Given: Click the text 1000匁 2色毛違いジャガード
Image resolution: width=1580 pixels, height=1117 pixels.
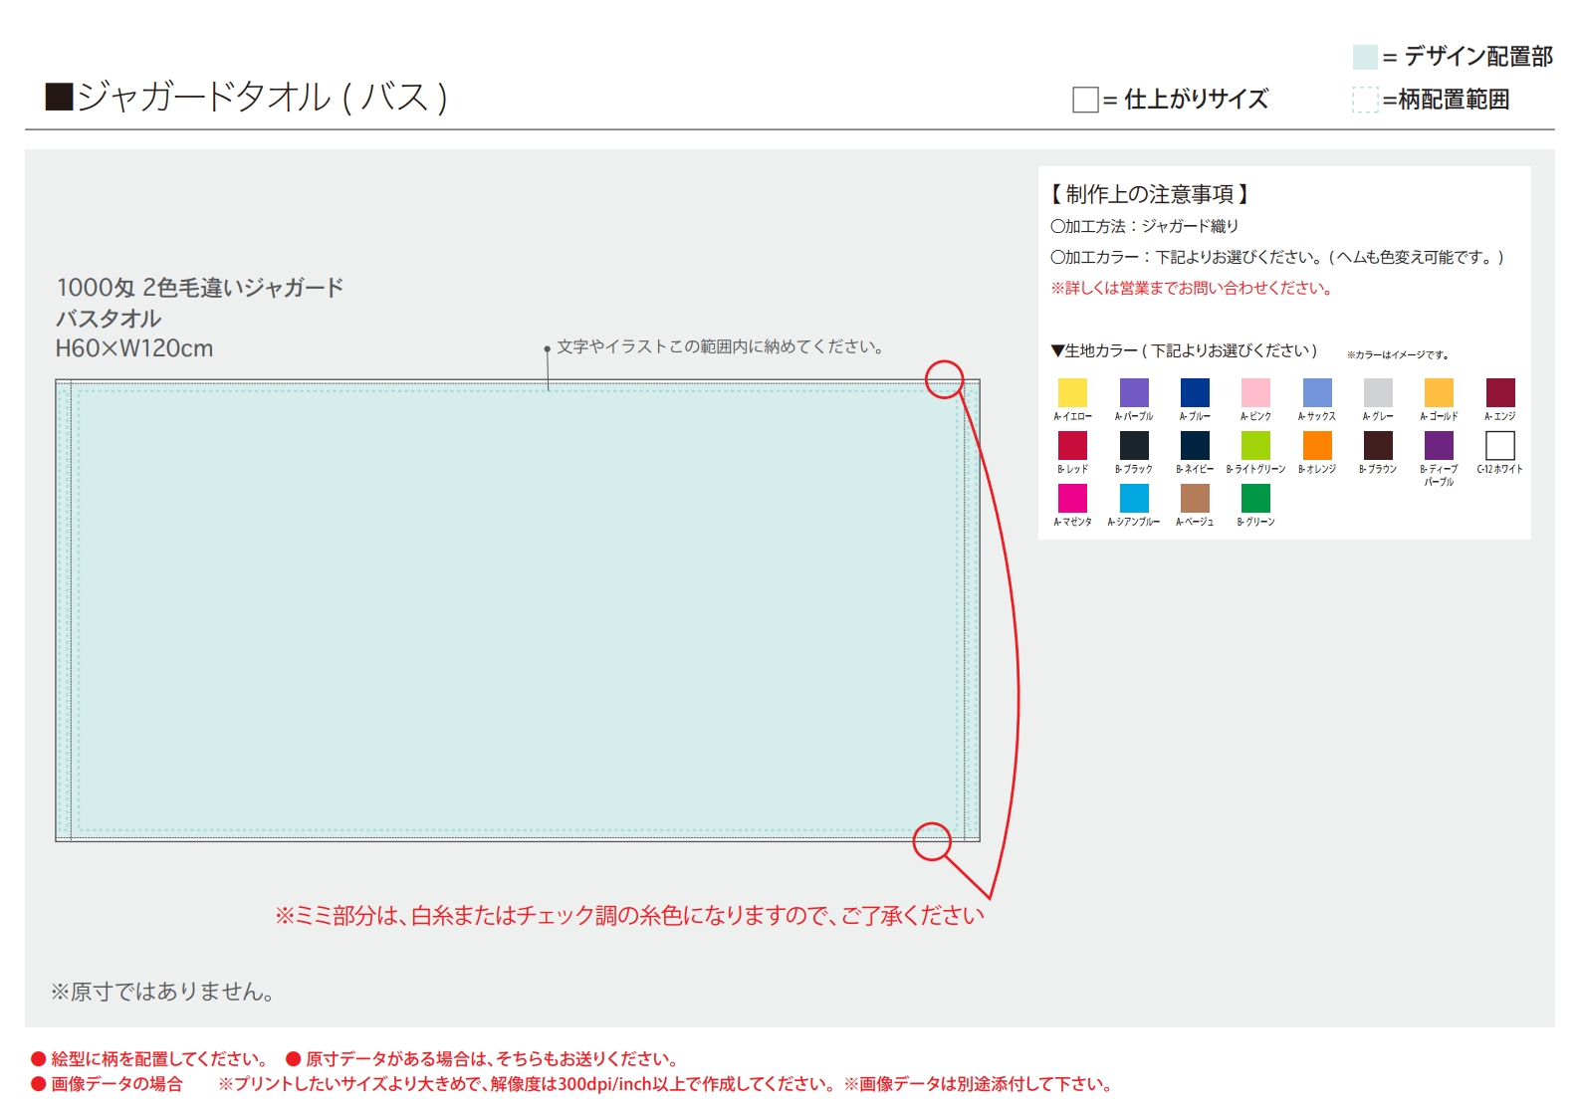Looking at the screenshot, I should coord(200,288).
